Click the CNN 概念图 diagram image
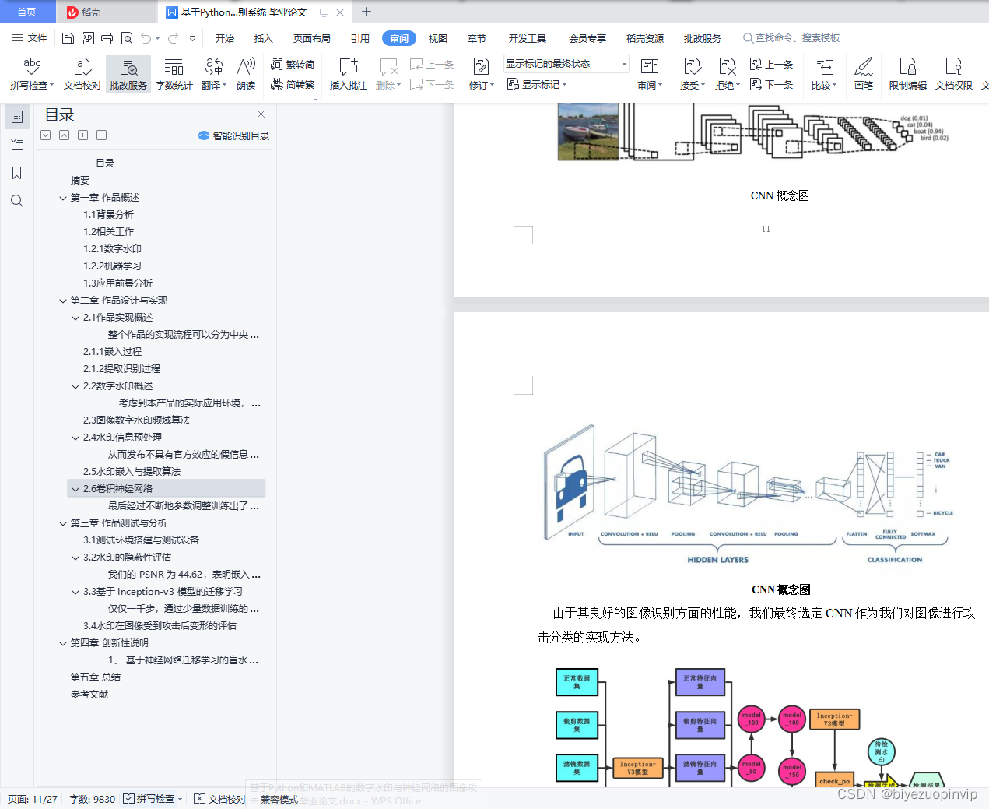The image size is (989, 809). [747, 497]
